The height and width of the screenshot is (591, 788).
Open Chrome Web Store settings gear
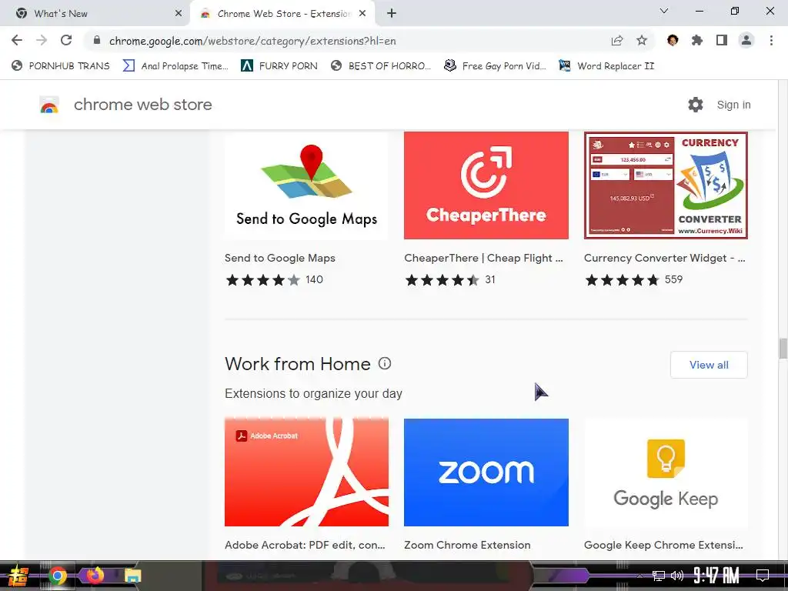pos(696,105)
